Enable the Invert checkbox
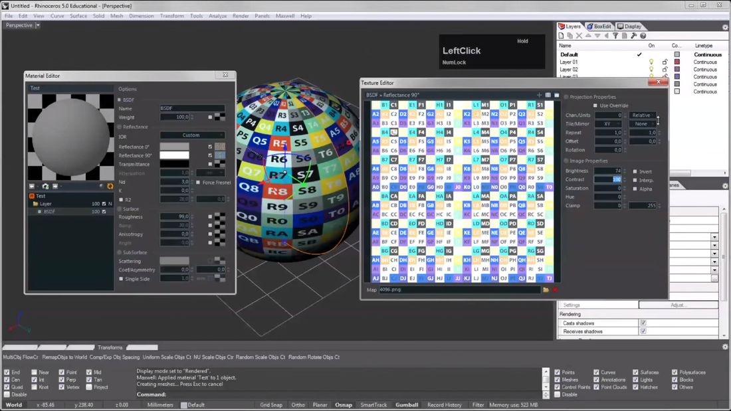 (x=635, y=171)
